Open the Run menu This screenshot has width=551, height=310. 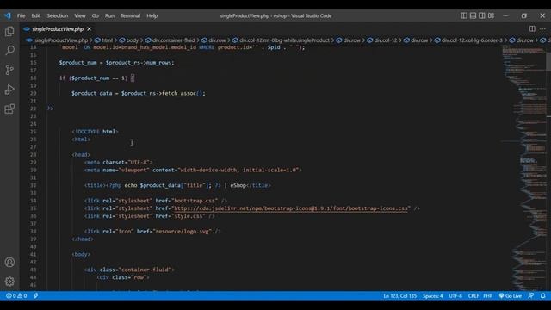click(109, 15)
